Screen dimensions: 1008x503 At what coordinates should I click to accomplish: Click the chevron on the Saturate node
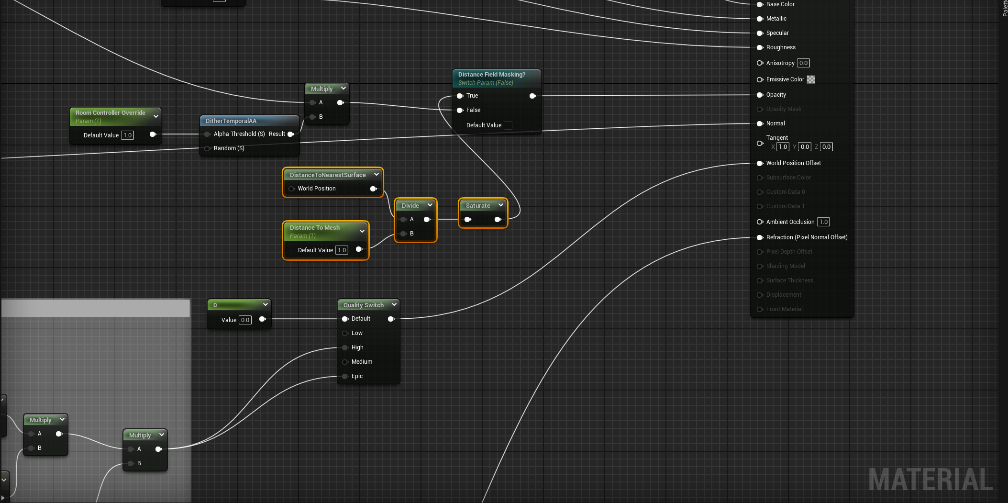tap(501, 205)
